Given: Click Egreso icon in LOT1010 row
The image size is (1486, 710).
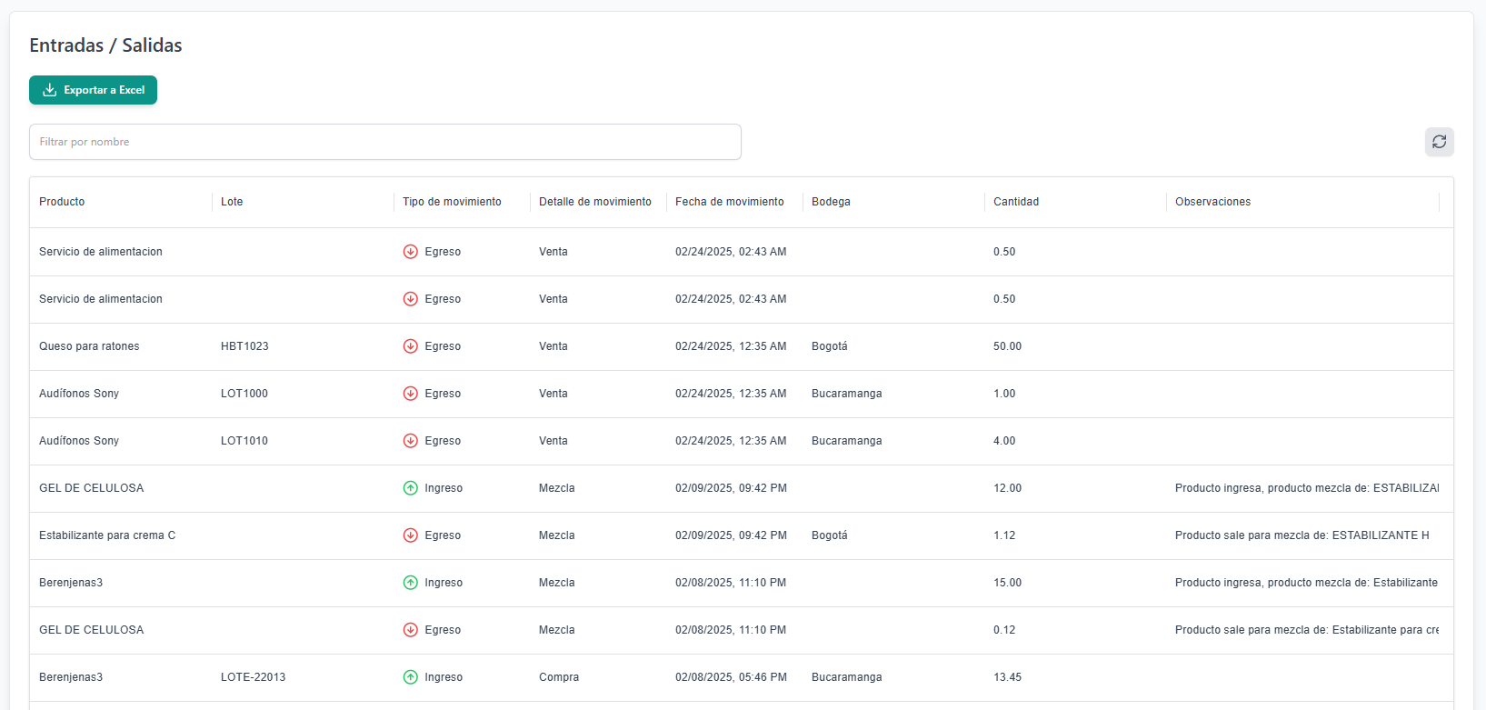Looking at the screenshot, I should click(x=411, y=441).
